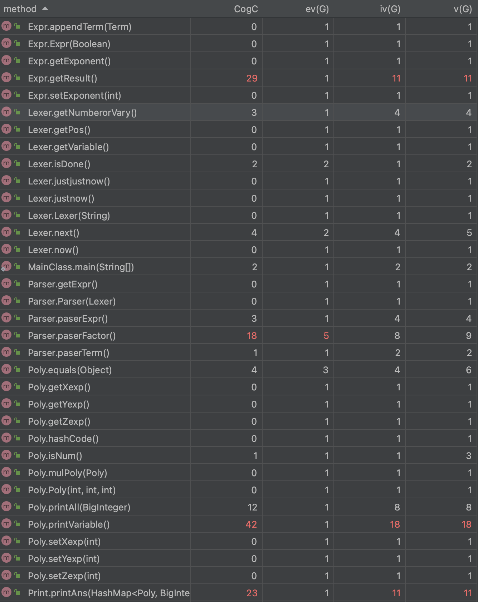Click the sort arrow next to method header
478x602 pixels.
(x=45, y=9)
